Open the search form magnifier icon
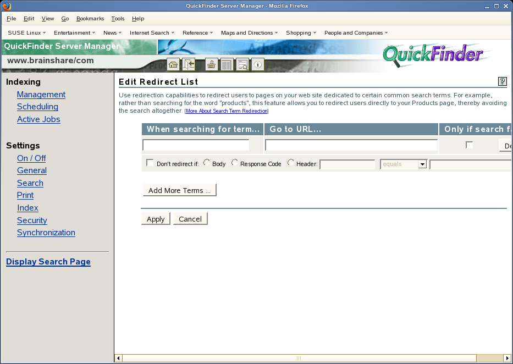Image resolution: width=513 pixels, height=364 pixels. 242,64
